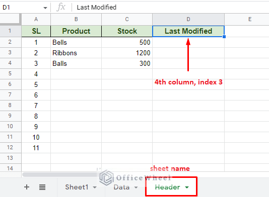Click the SL cell with value 11

click(x=36, y=148)
